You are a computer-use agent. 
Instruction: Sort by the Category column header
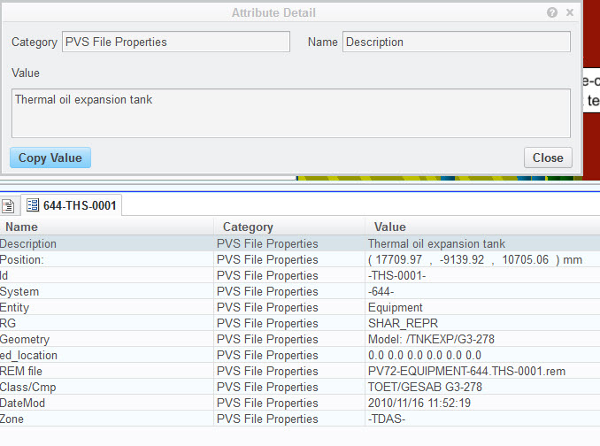click(x=289, y=227)
